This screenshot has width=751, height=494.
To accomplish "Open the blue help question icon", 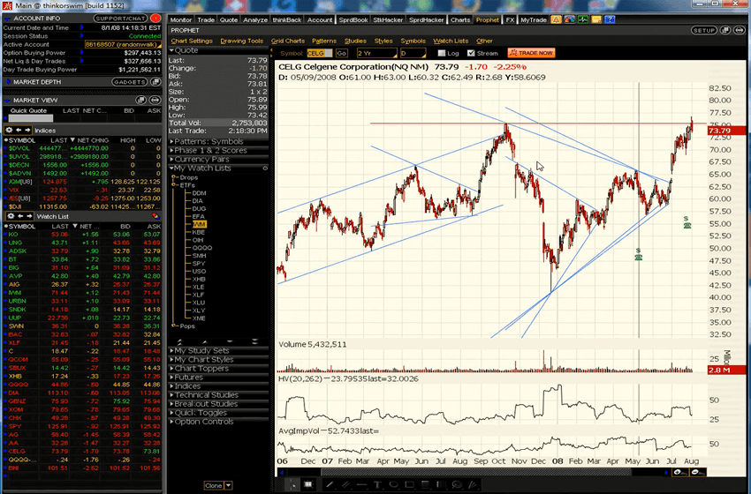I will pos(610,19).
